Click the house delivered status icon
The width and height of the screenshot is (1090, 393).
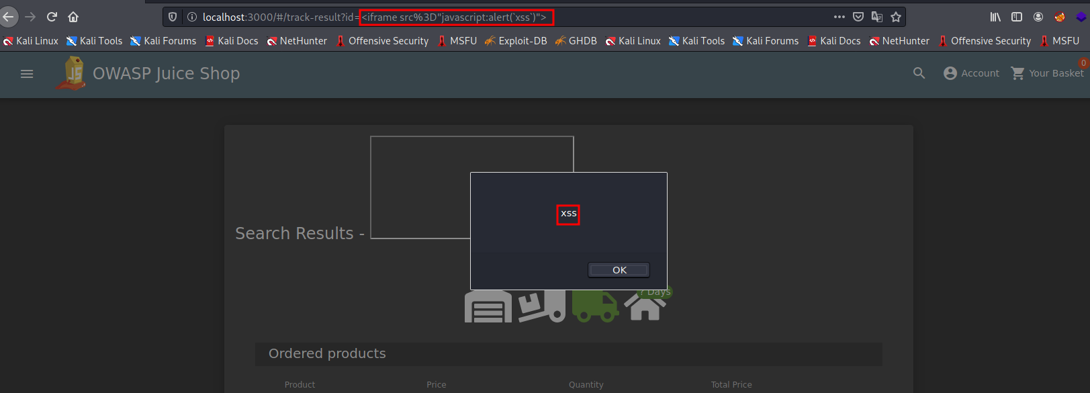tap(645, 306)
